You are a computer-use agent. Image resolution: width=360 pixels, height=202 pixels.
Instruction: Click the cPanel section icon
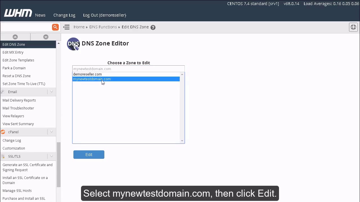click(3, 132)
